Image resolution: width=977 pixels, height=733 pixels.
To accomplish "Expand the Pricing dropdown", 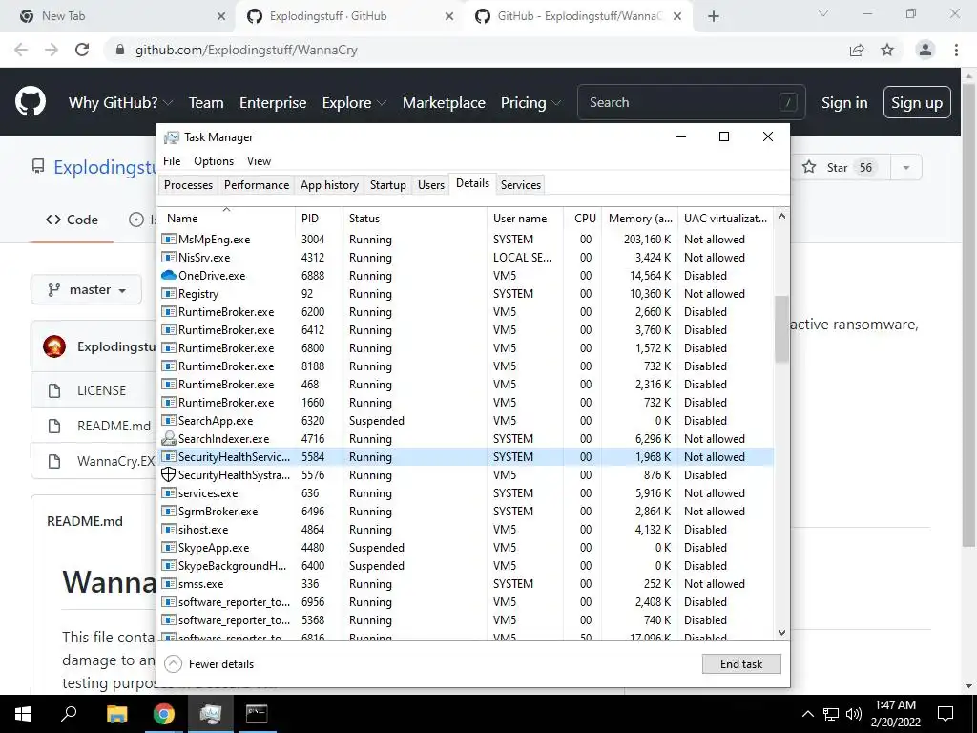I will pos(530,102).
